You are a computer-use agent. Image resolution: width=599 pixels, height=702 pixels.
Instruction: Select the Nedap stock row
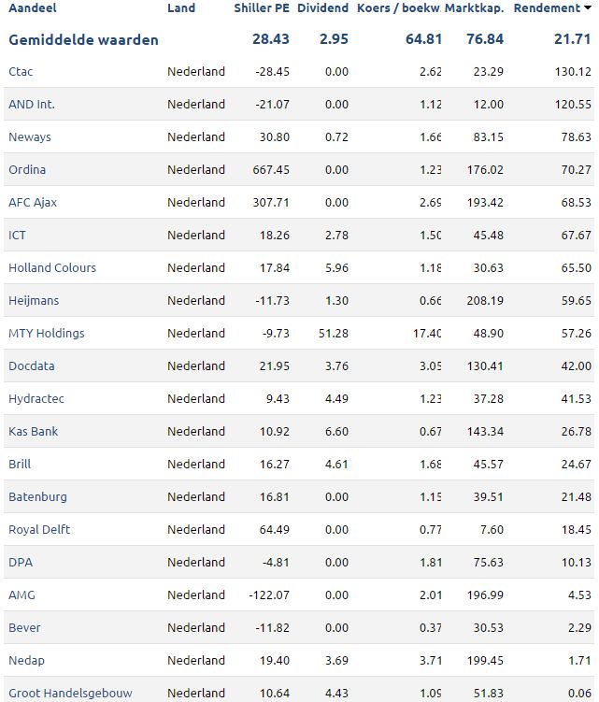point(299,660)
